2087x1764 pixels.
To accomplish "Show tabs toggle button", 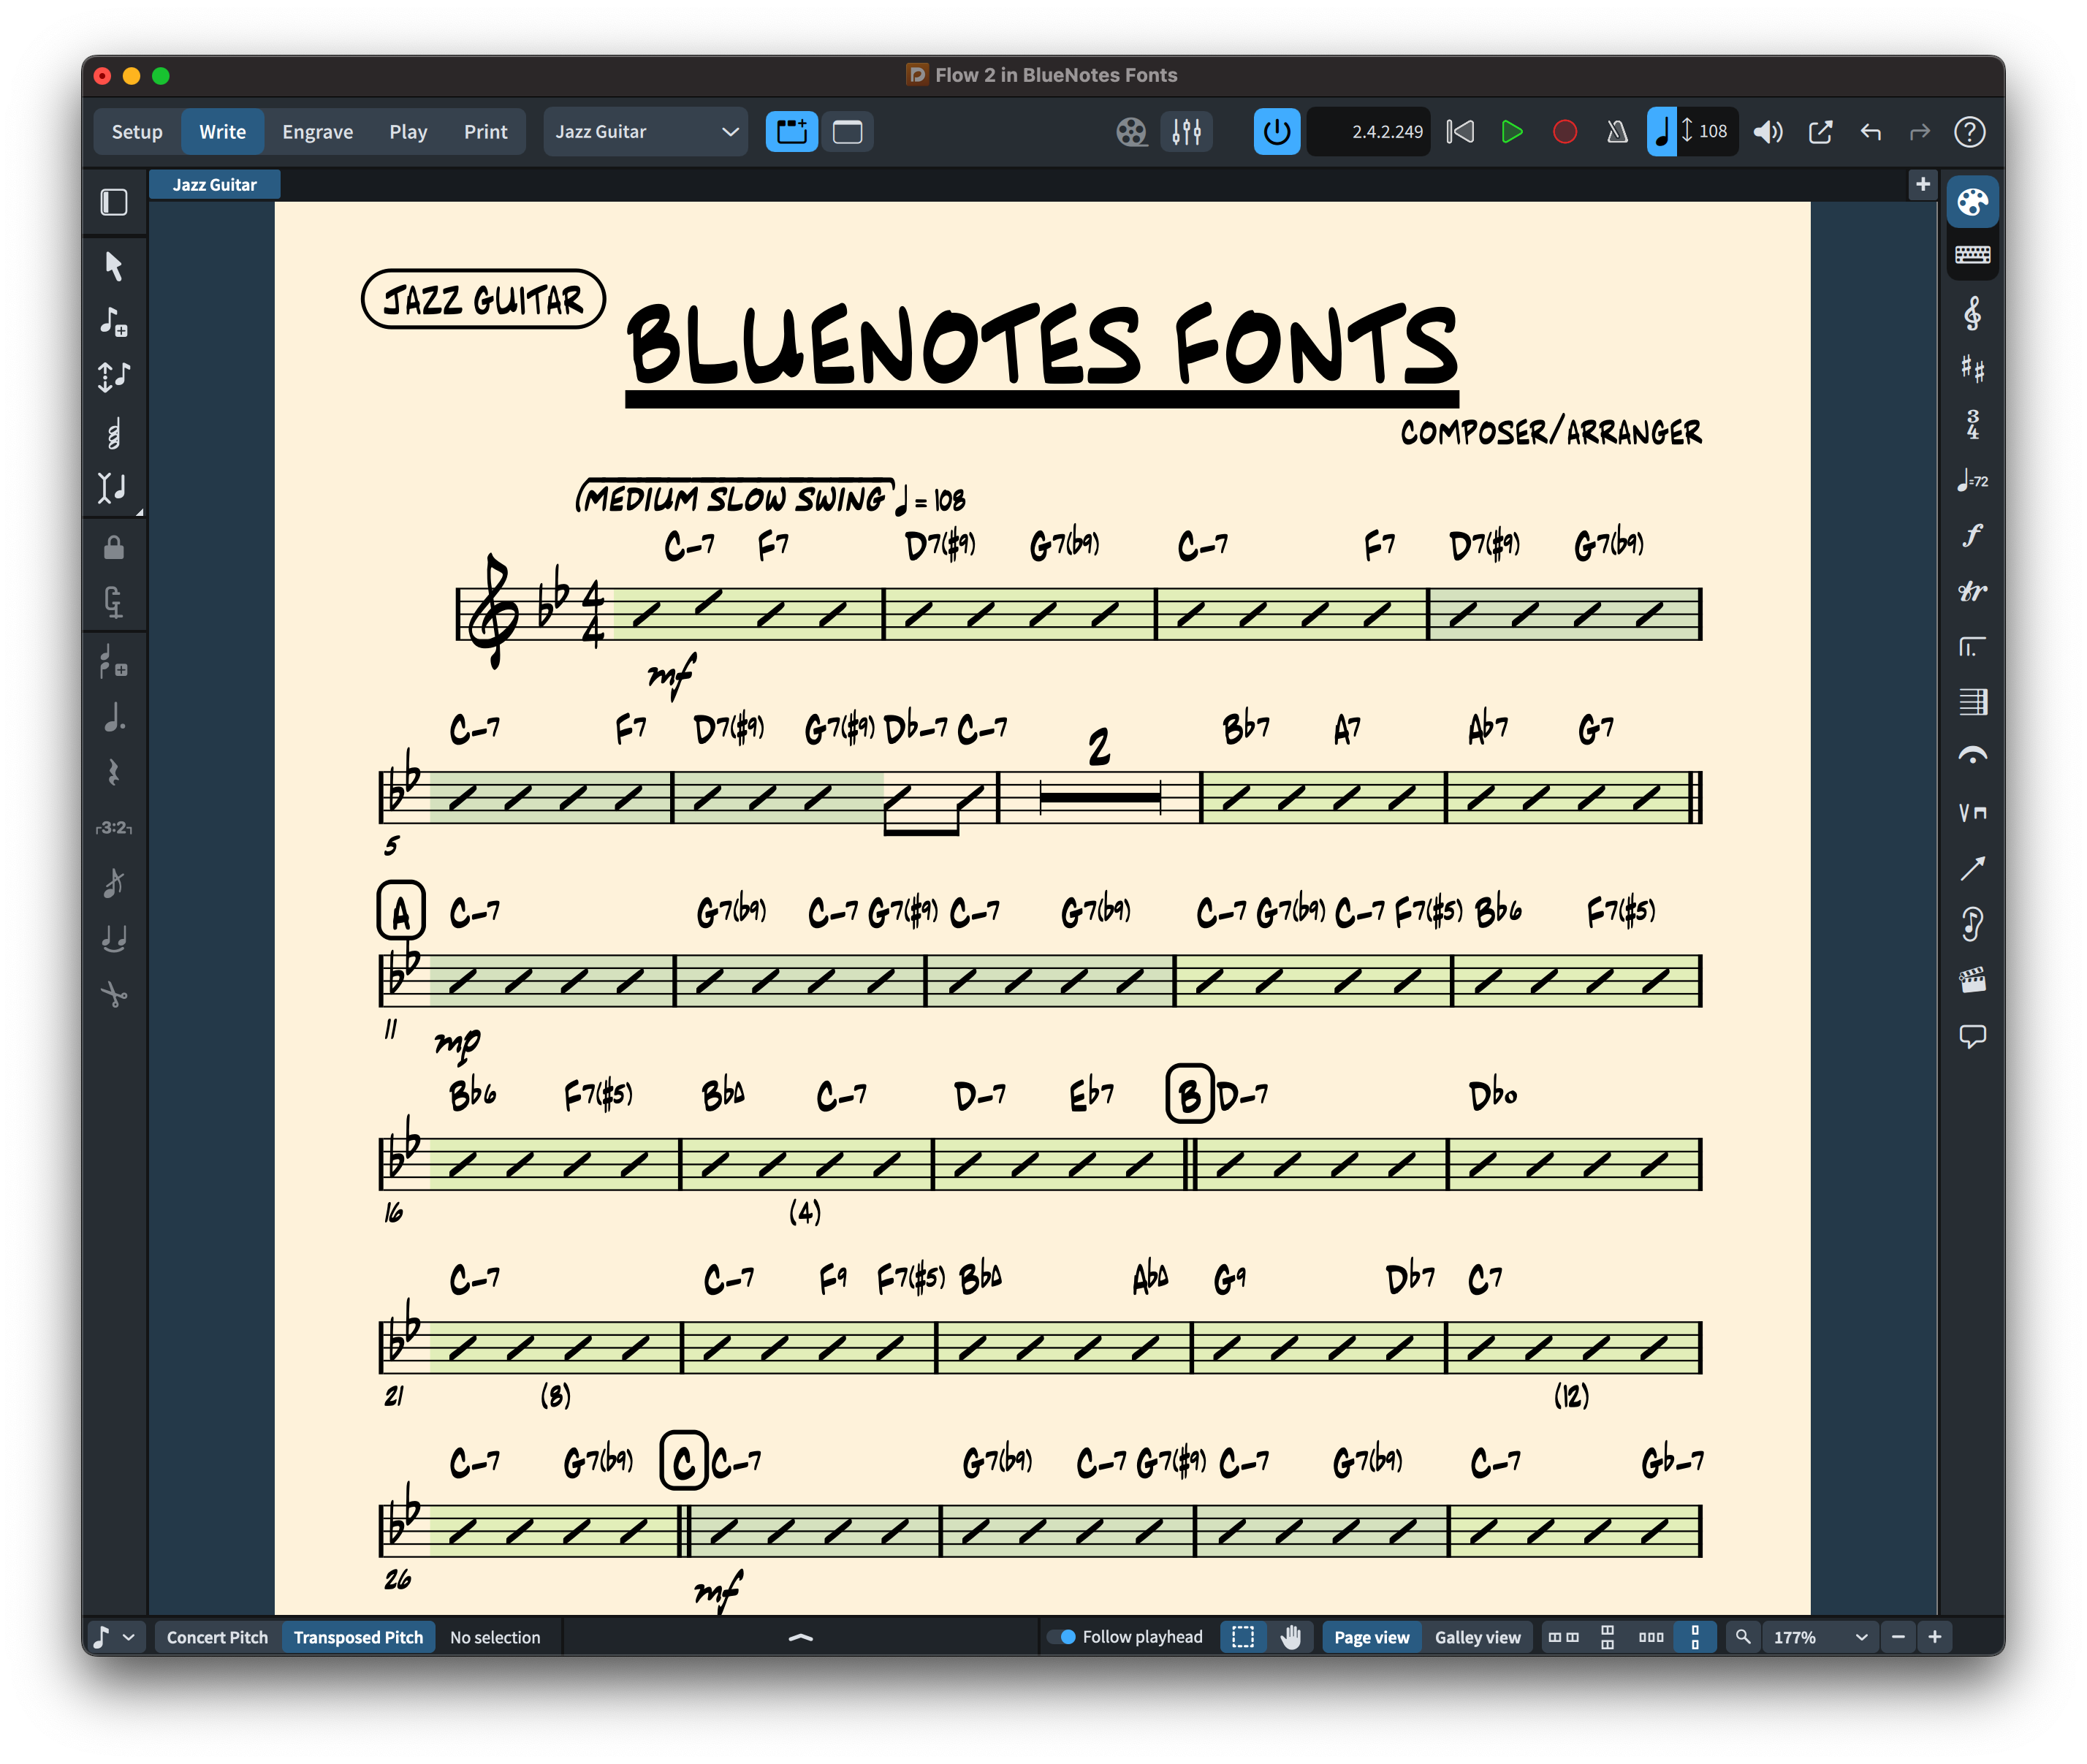I will [x=791, y=131].
